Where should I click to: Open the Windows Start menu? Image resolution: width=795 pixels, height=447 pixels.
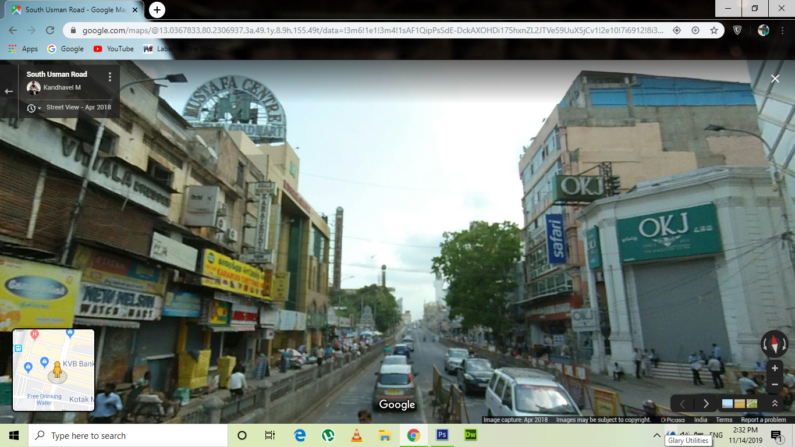click(14, 435)
